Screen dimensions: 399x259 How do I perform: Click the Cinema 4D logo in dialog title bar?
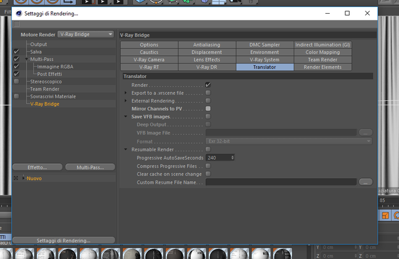point(19,14)
